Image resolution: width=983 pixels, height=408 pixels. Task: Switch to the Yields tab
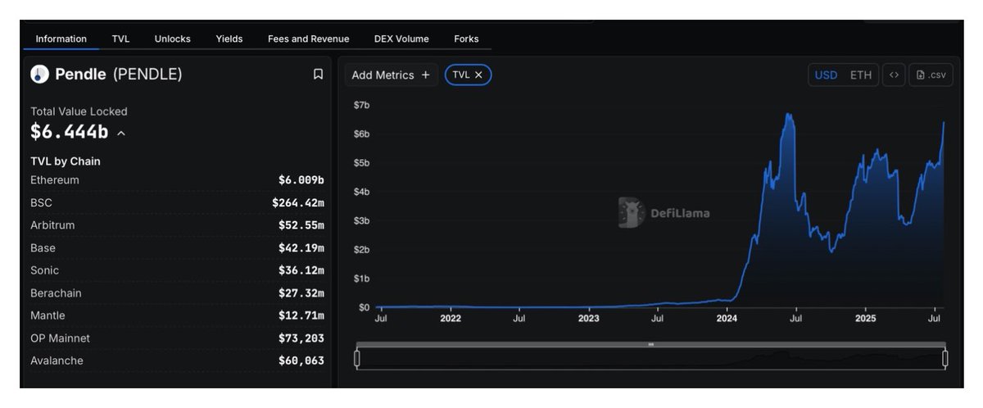pos(229,39)
